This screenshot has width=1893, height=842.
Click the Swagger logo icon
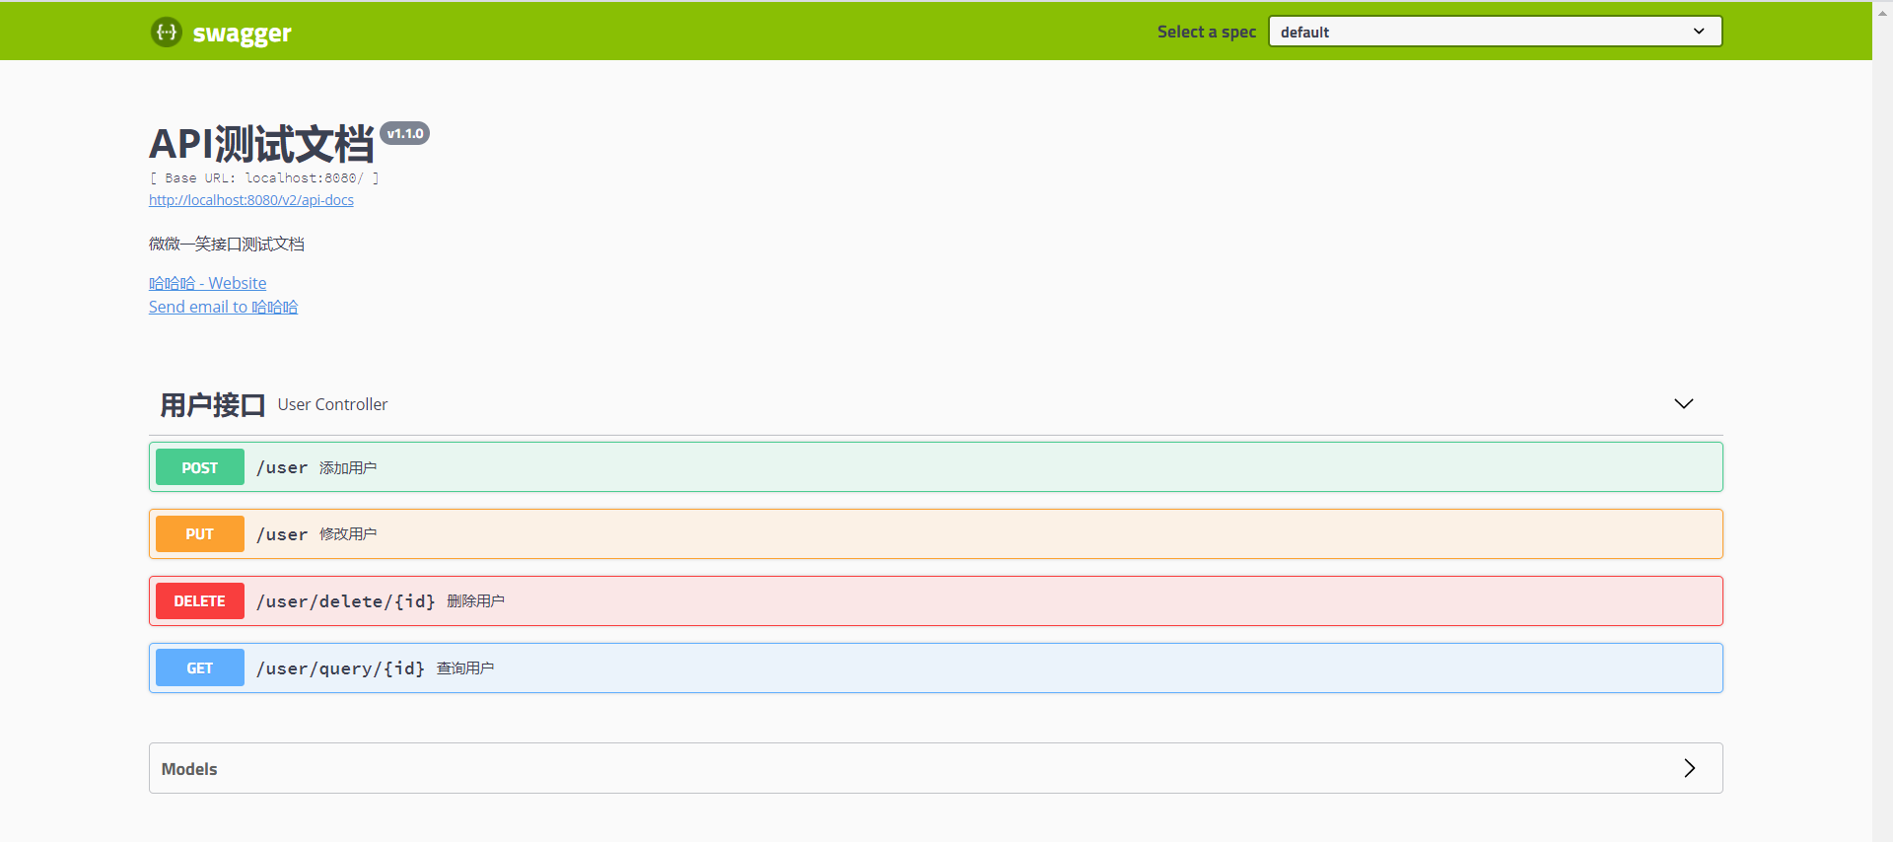(x=166, y=32)
